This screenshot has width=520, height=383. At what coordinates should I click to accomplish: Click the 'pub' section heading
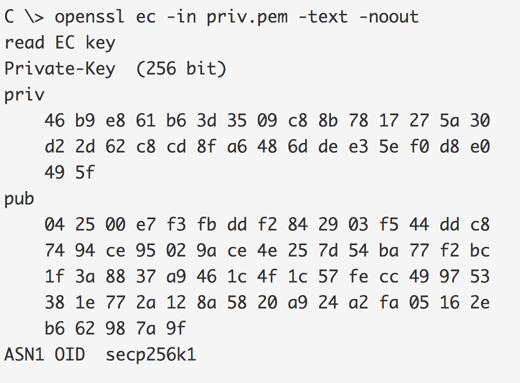pyautogui.click(x=19, y=199)
